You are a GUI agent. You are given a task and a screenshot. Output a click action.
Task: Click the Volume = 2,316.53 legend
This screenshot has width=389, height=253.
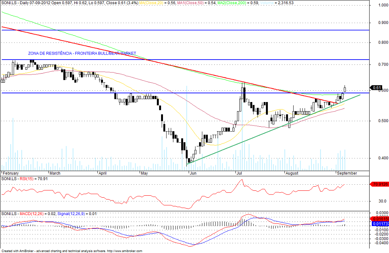pos(277,3)
